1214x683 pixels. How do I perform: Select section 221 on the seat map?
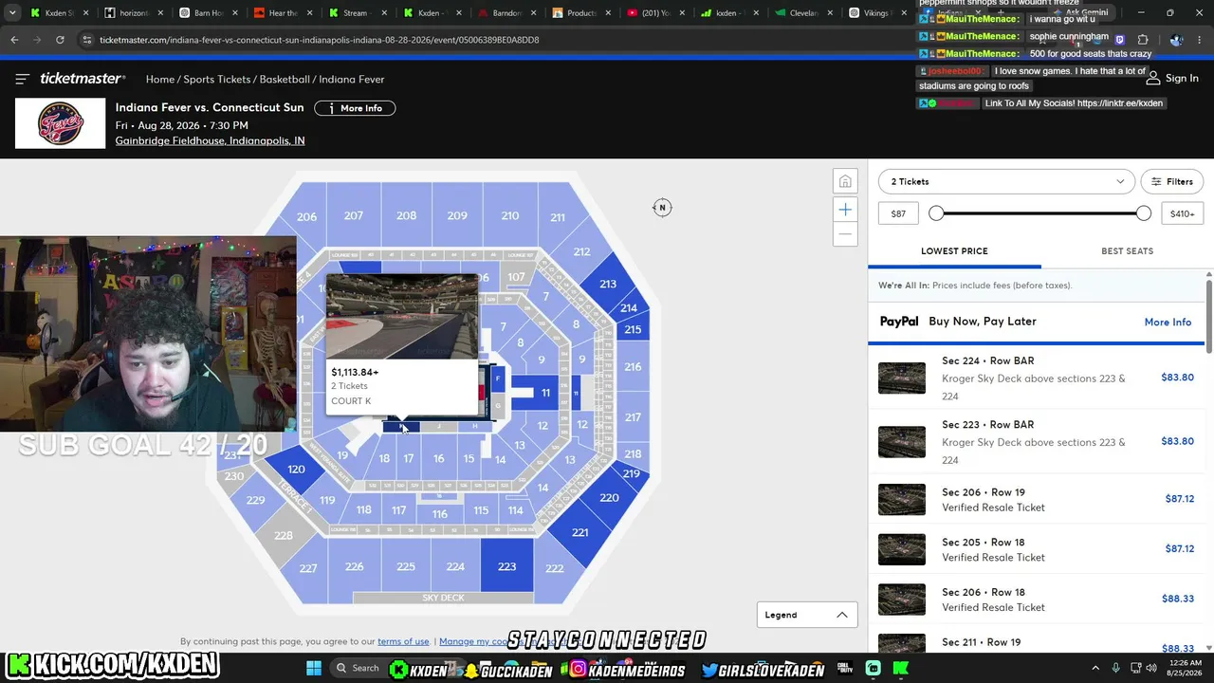pyautogui.click(x=579, y=532)
